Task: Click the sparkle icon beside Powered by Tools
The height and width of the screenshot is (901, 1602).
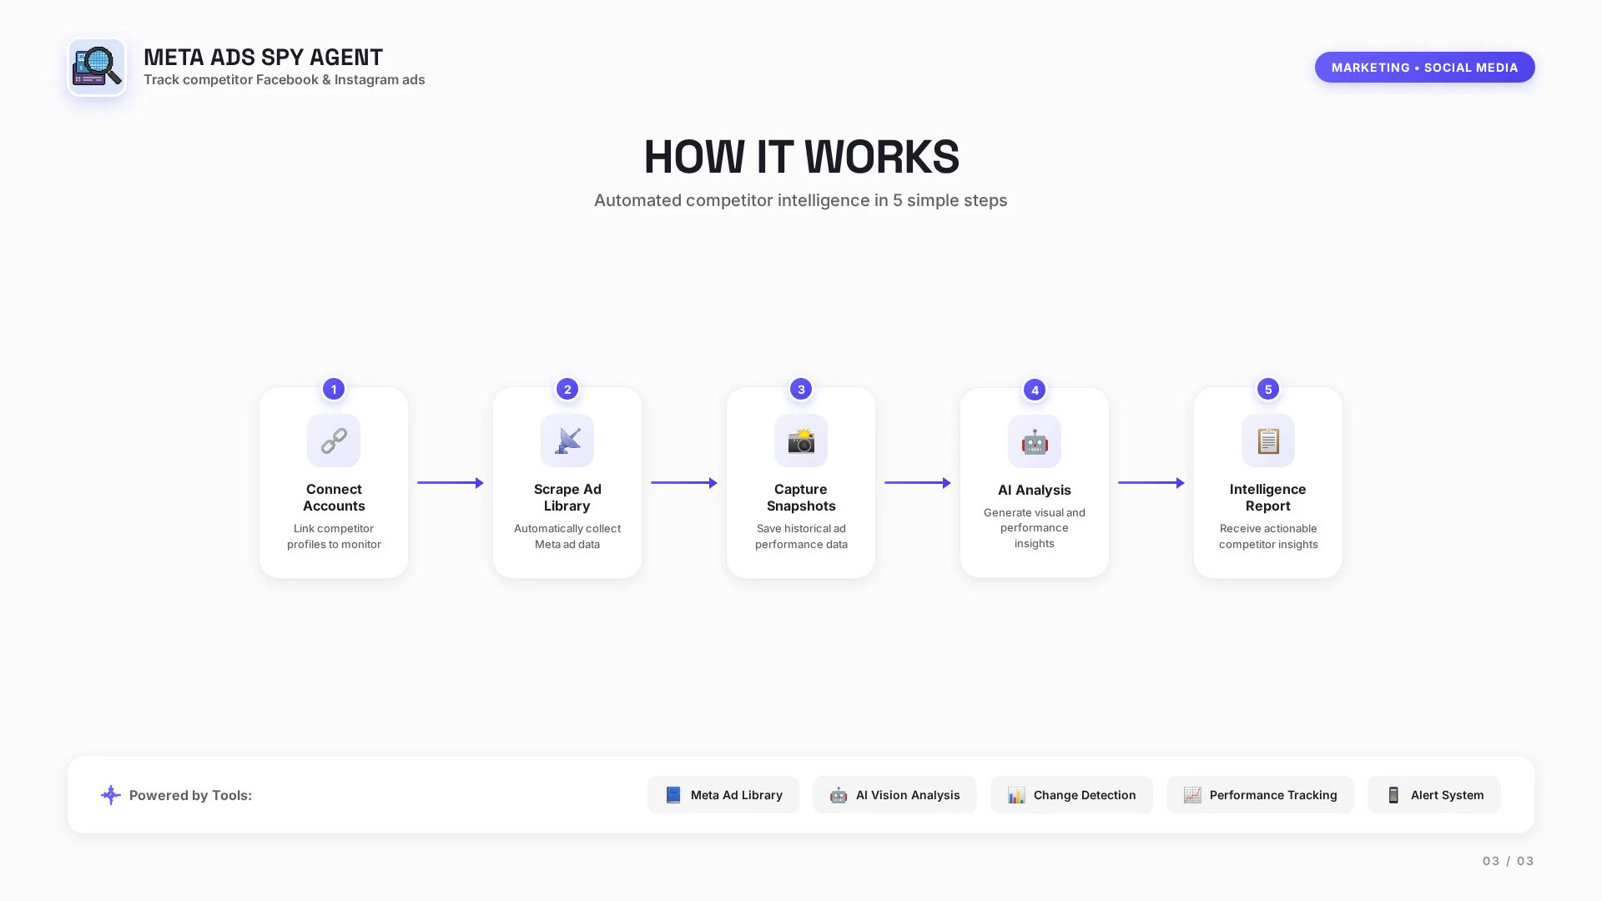Action: tap(111, 795)
